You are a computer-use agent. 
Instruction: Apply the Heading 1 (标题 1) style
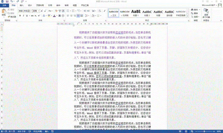136,13
